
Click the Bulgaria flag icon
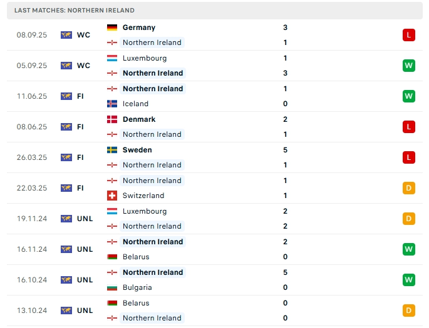point(112,287)
